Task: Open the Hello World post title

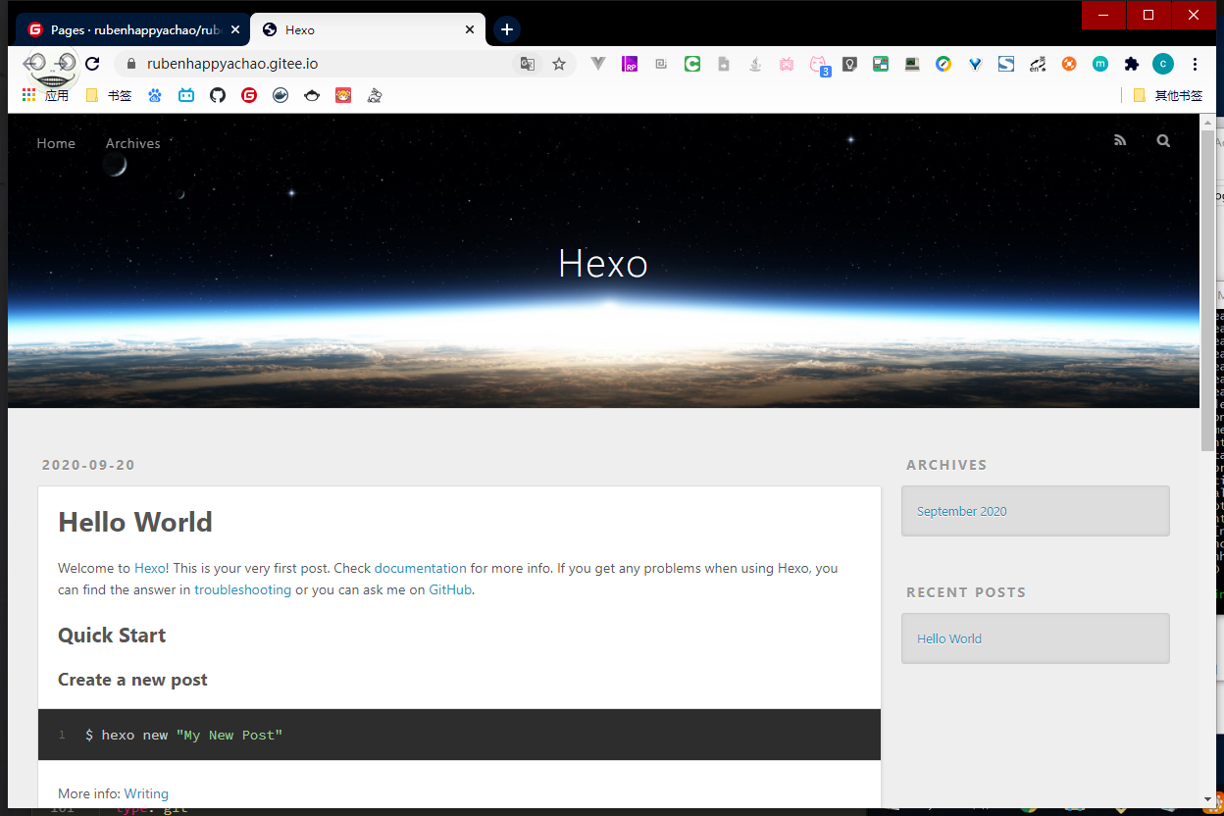Action: (135, 522)
